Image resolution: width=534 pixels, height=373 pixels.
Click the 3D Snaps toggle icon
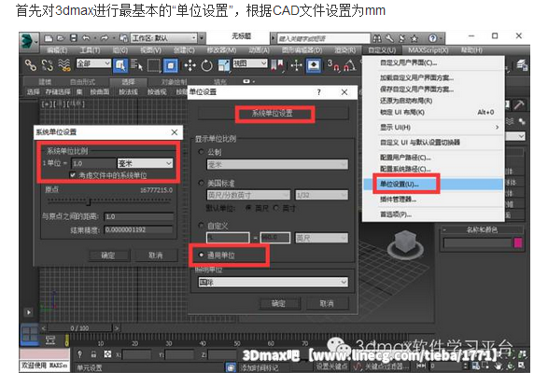tap(333, 65)
